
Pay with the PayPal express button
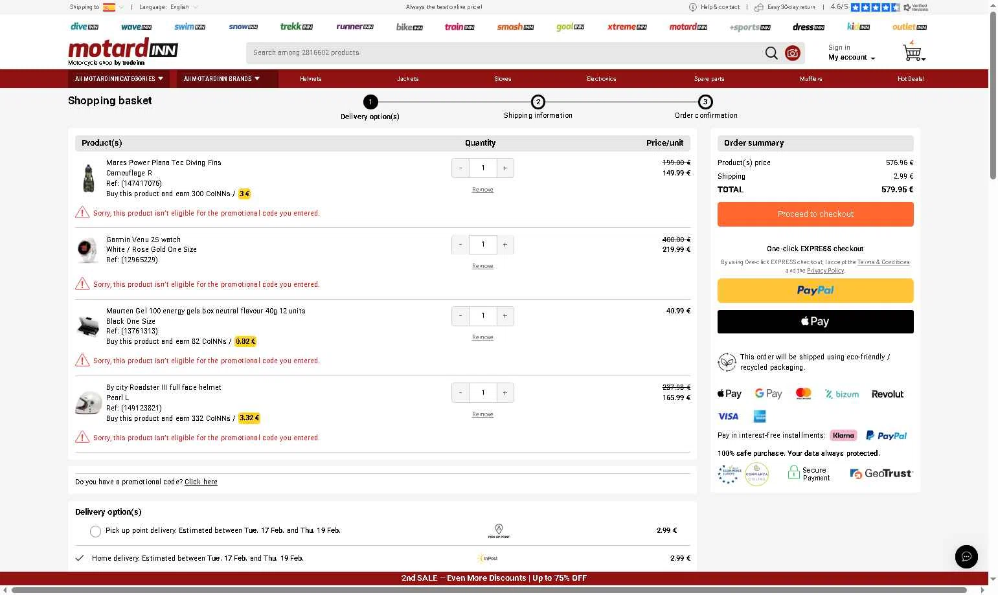[x=815, y=291]
